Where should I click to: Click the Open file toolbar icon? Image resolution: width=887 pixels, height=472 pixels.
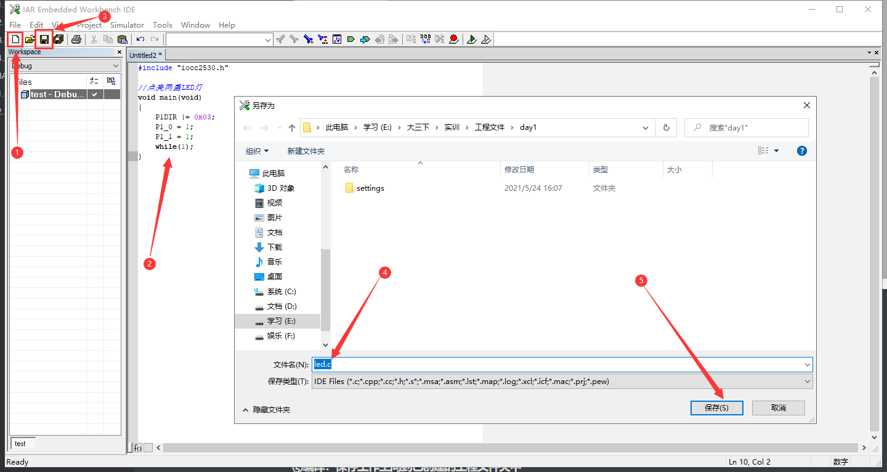pos(30,39)
